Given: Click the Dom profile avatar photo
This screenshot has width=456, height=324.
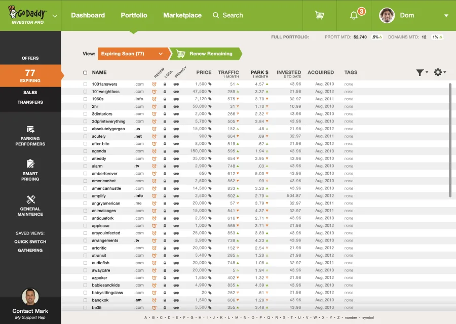Looking at the screenshot, I should [387, 15].
